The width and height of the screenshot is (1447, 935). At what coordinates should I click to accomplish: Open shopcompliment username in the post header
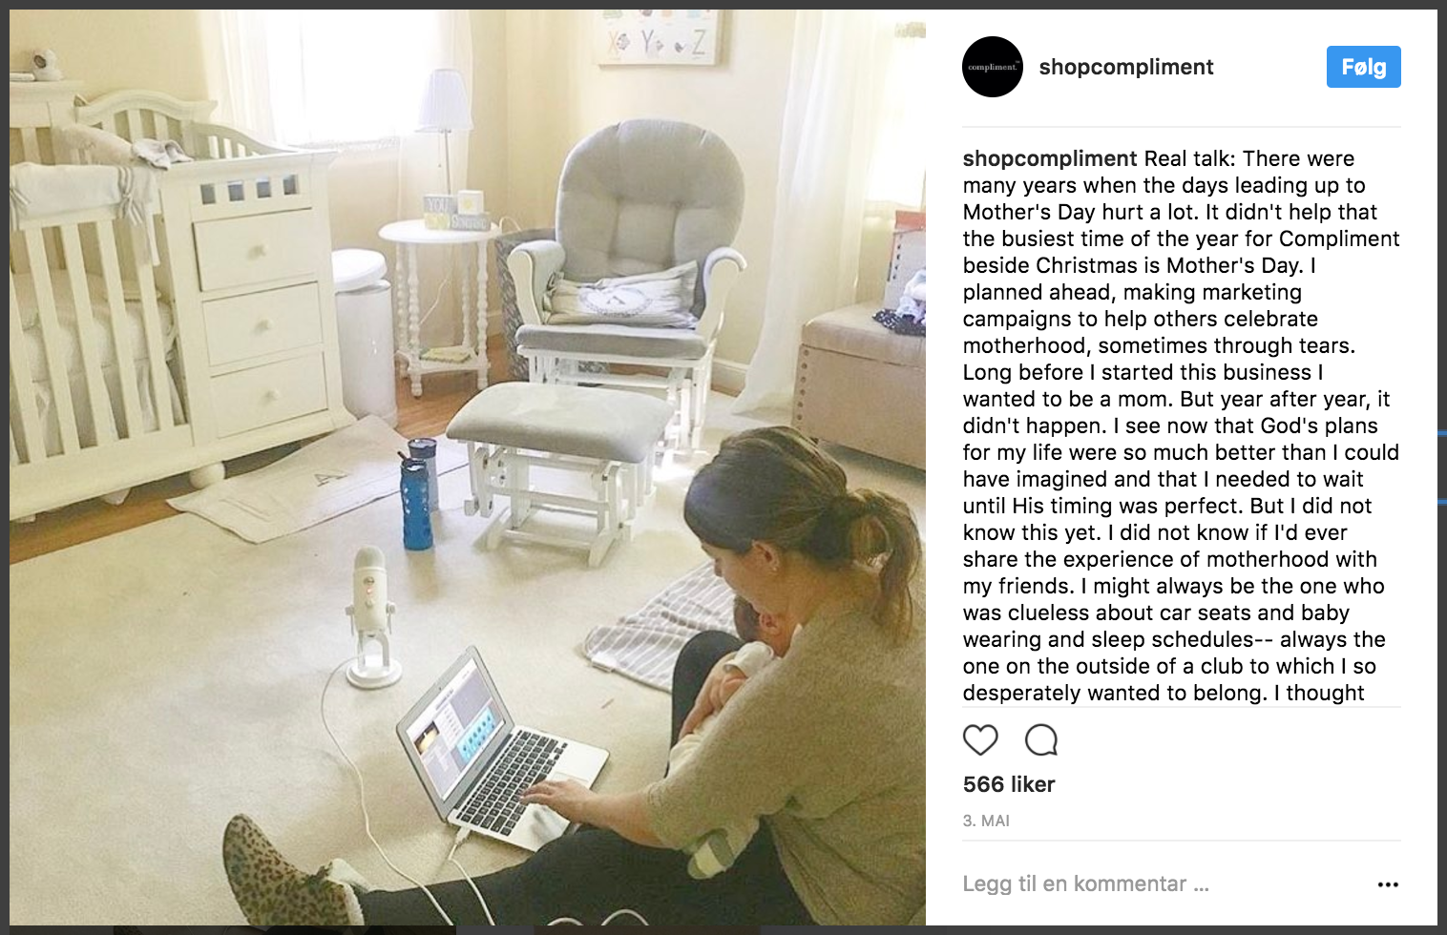point(1126,67)
